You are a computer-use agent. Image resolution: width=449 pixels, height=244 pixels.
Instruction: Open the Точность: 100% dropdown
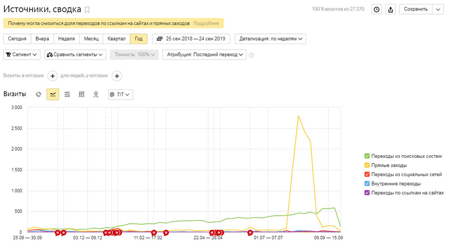point(134,54)
